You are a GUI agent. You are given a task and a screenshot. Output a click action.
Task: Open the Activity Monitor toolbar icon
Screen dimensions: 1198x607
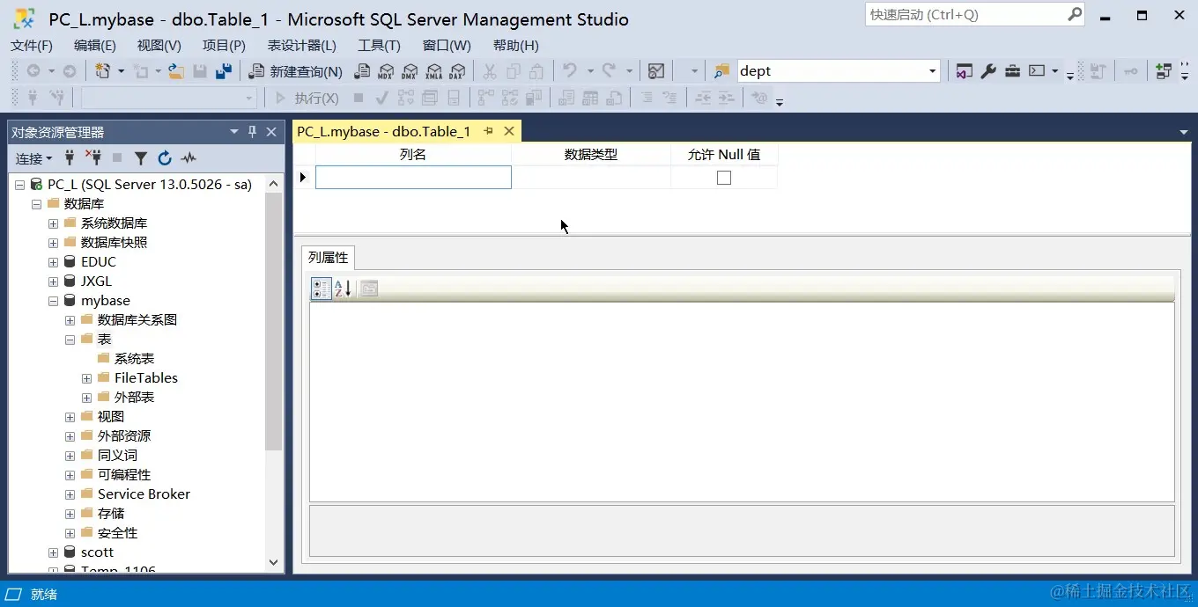point(656,71)
